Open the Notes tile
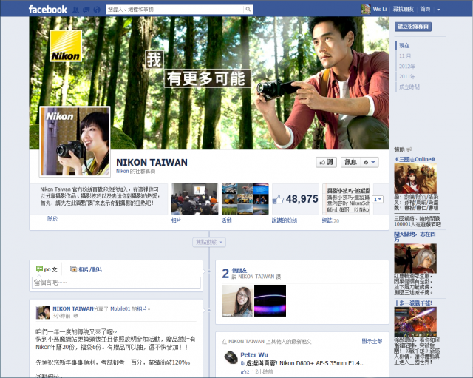 (346, 199)
